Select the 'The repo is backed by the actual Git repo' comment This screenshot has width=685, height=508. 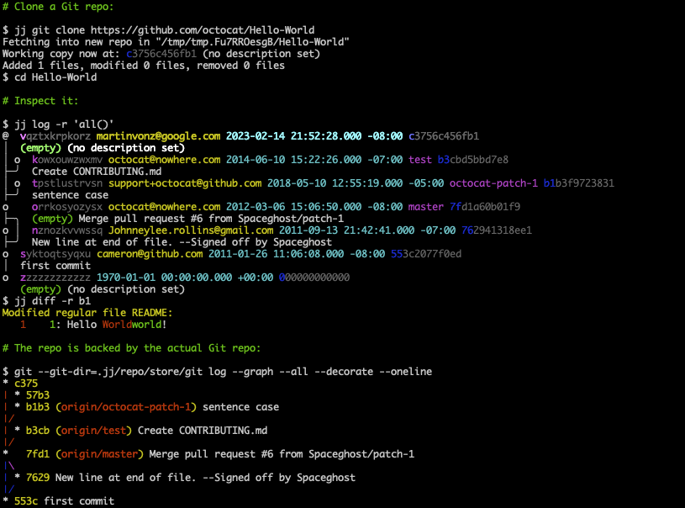131,349
